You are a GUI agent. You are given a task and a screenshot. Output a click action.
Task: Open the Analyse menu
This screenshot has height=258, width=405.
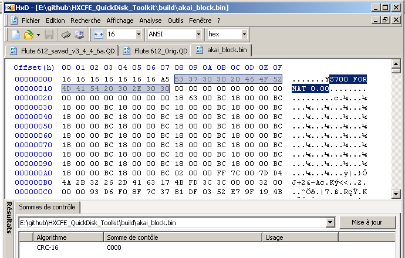click(x=150, y=21)
